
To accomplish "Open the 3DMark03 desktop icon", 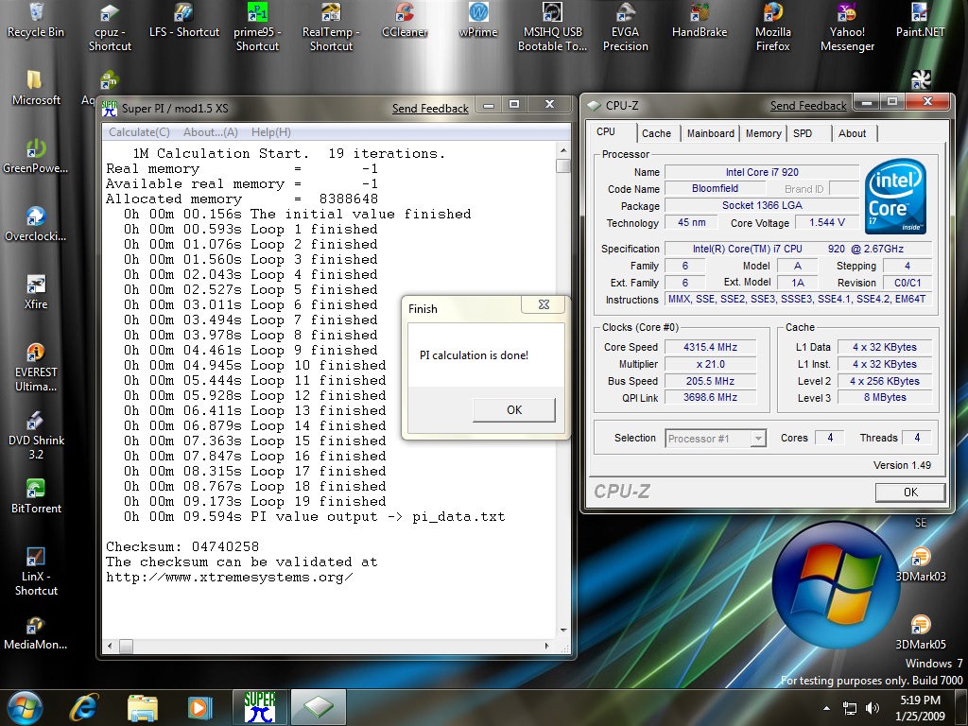I will (x=921, y=565).
